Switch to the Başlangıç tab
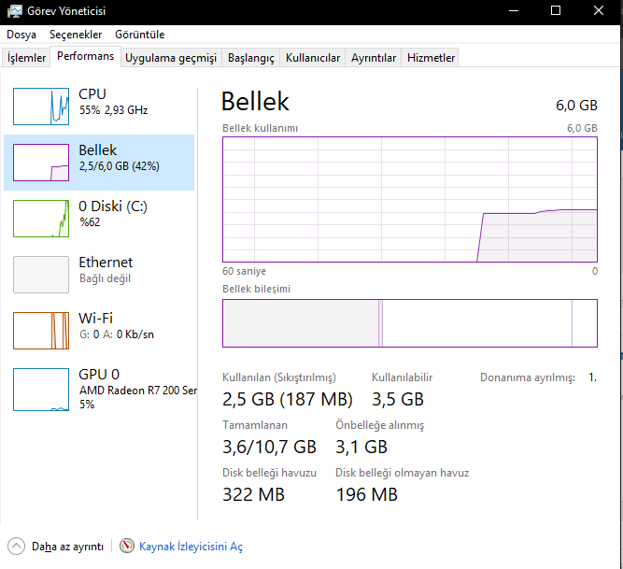 251,58
